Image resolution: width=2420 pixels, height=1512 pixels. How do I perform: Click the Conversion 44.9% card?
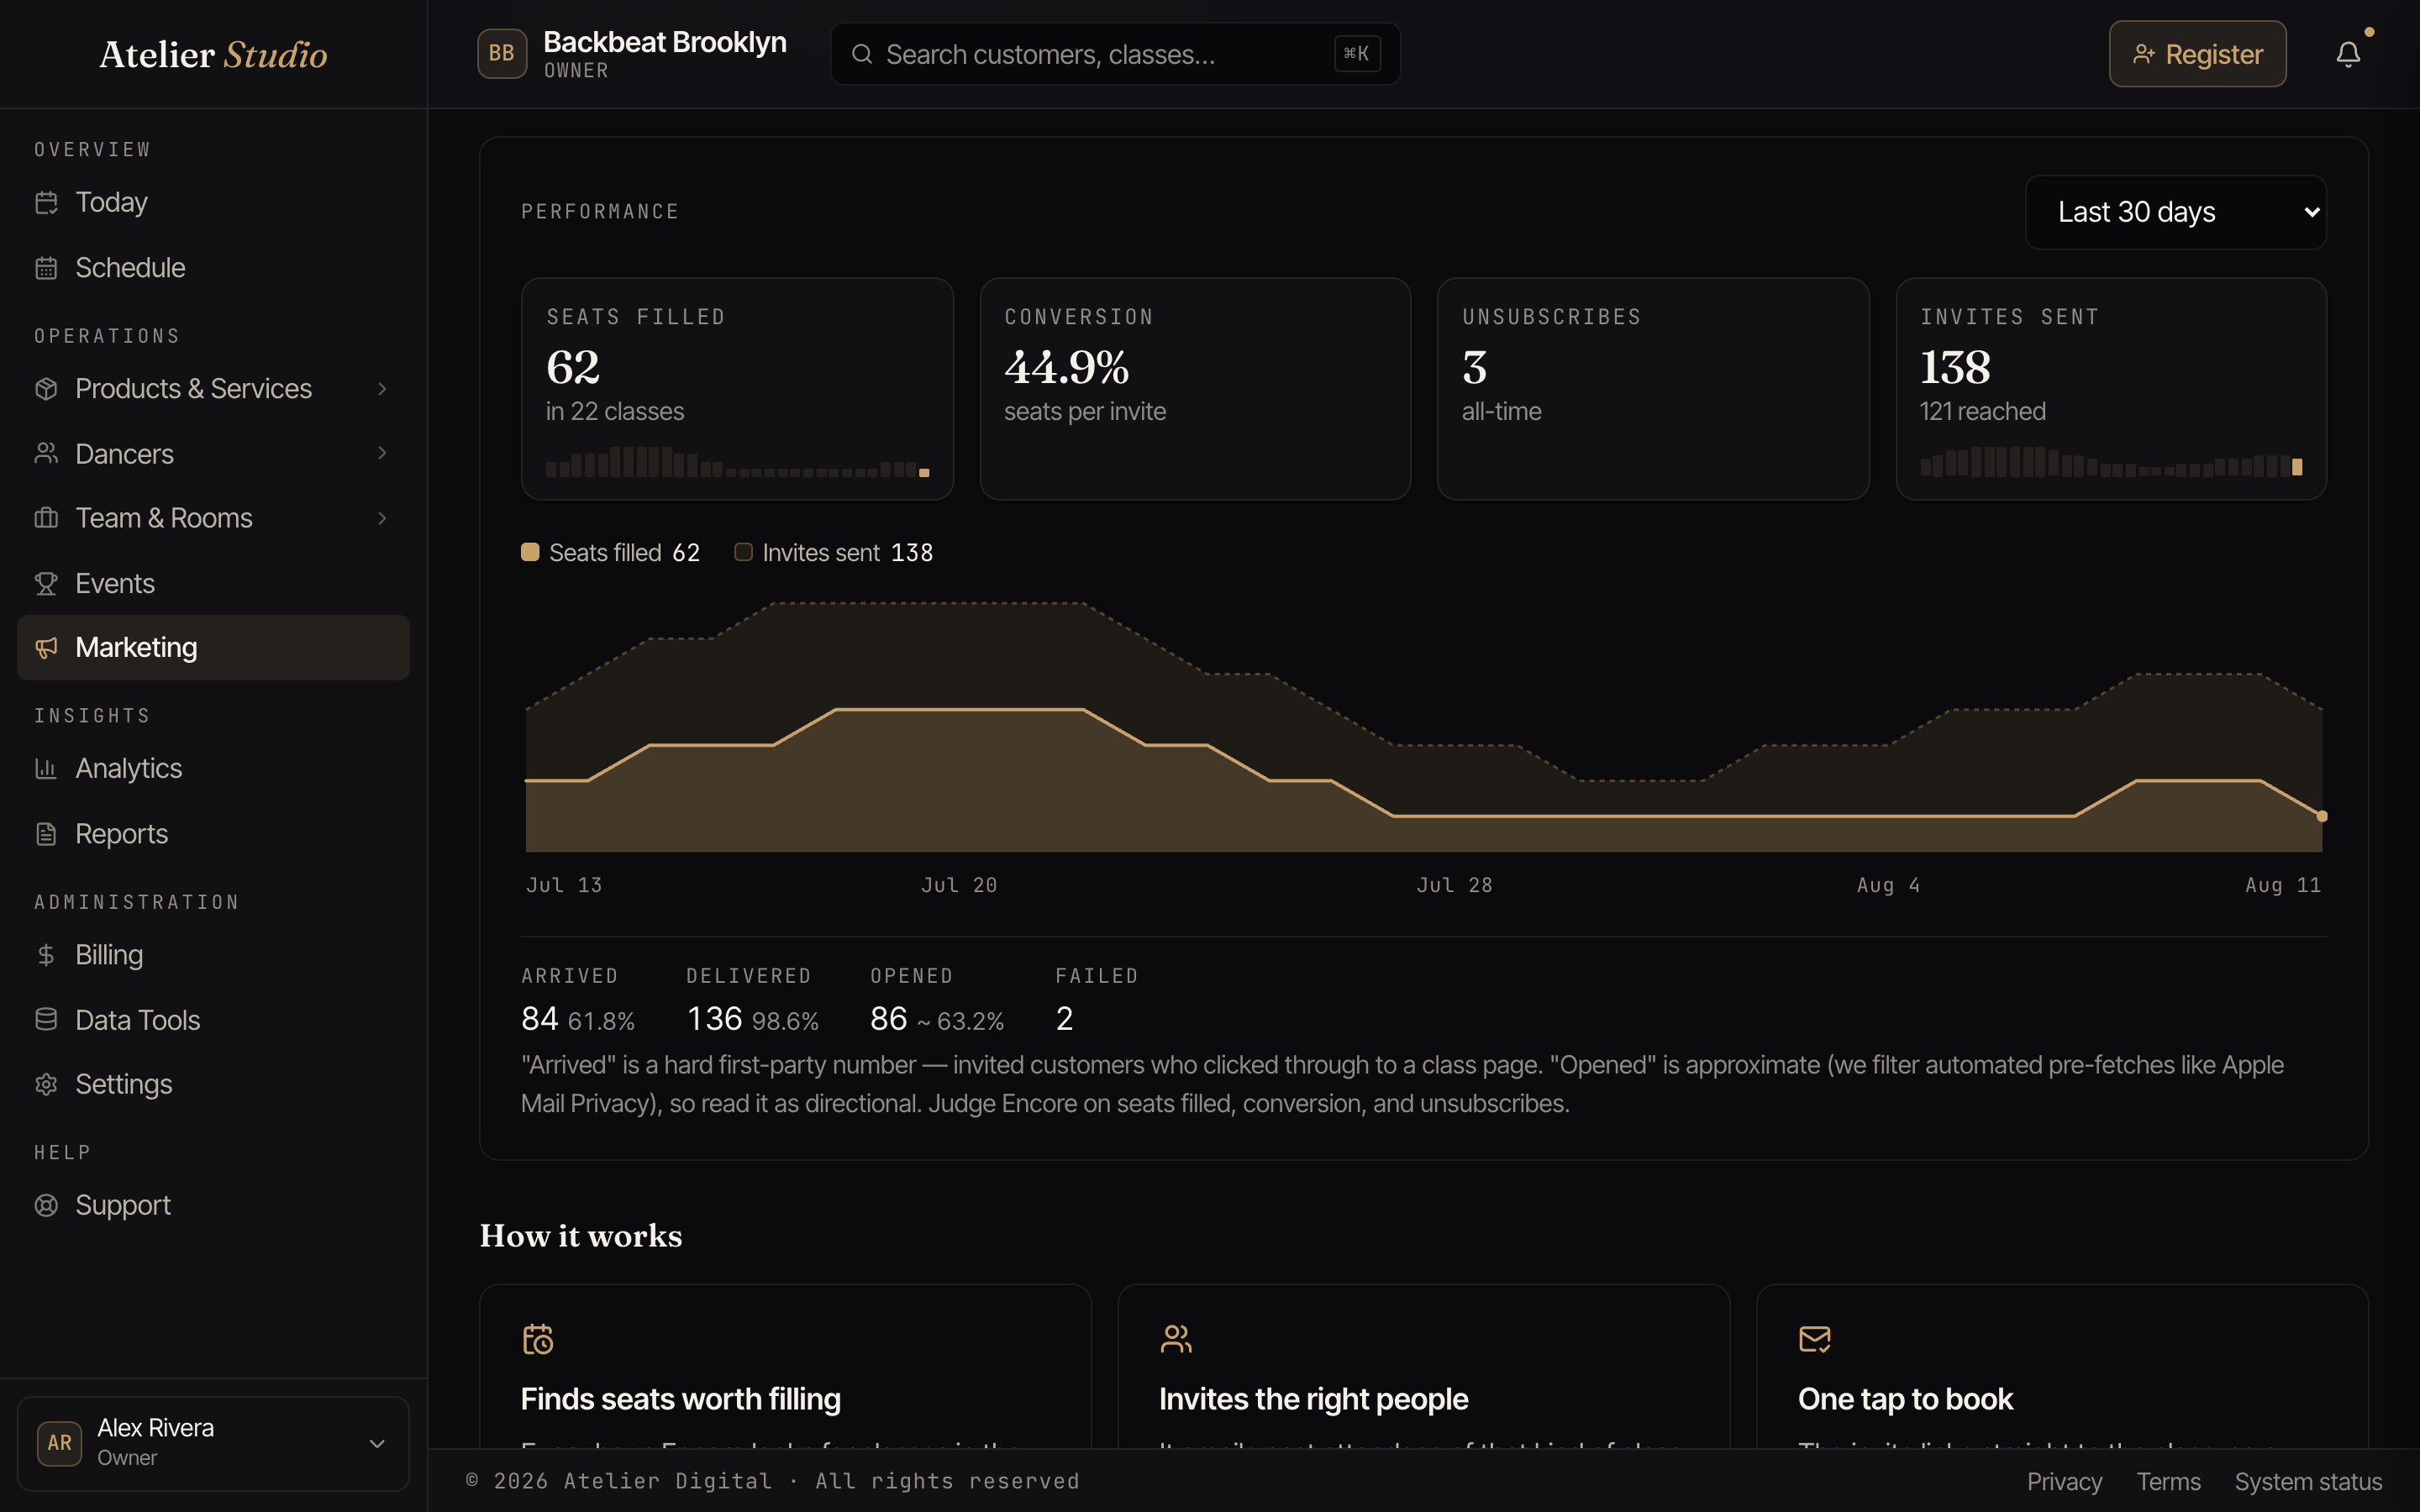click(1195, 389)
